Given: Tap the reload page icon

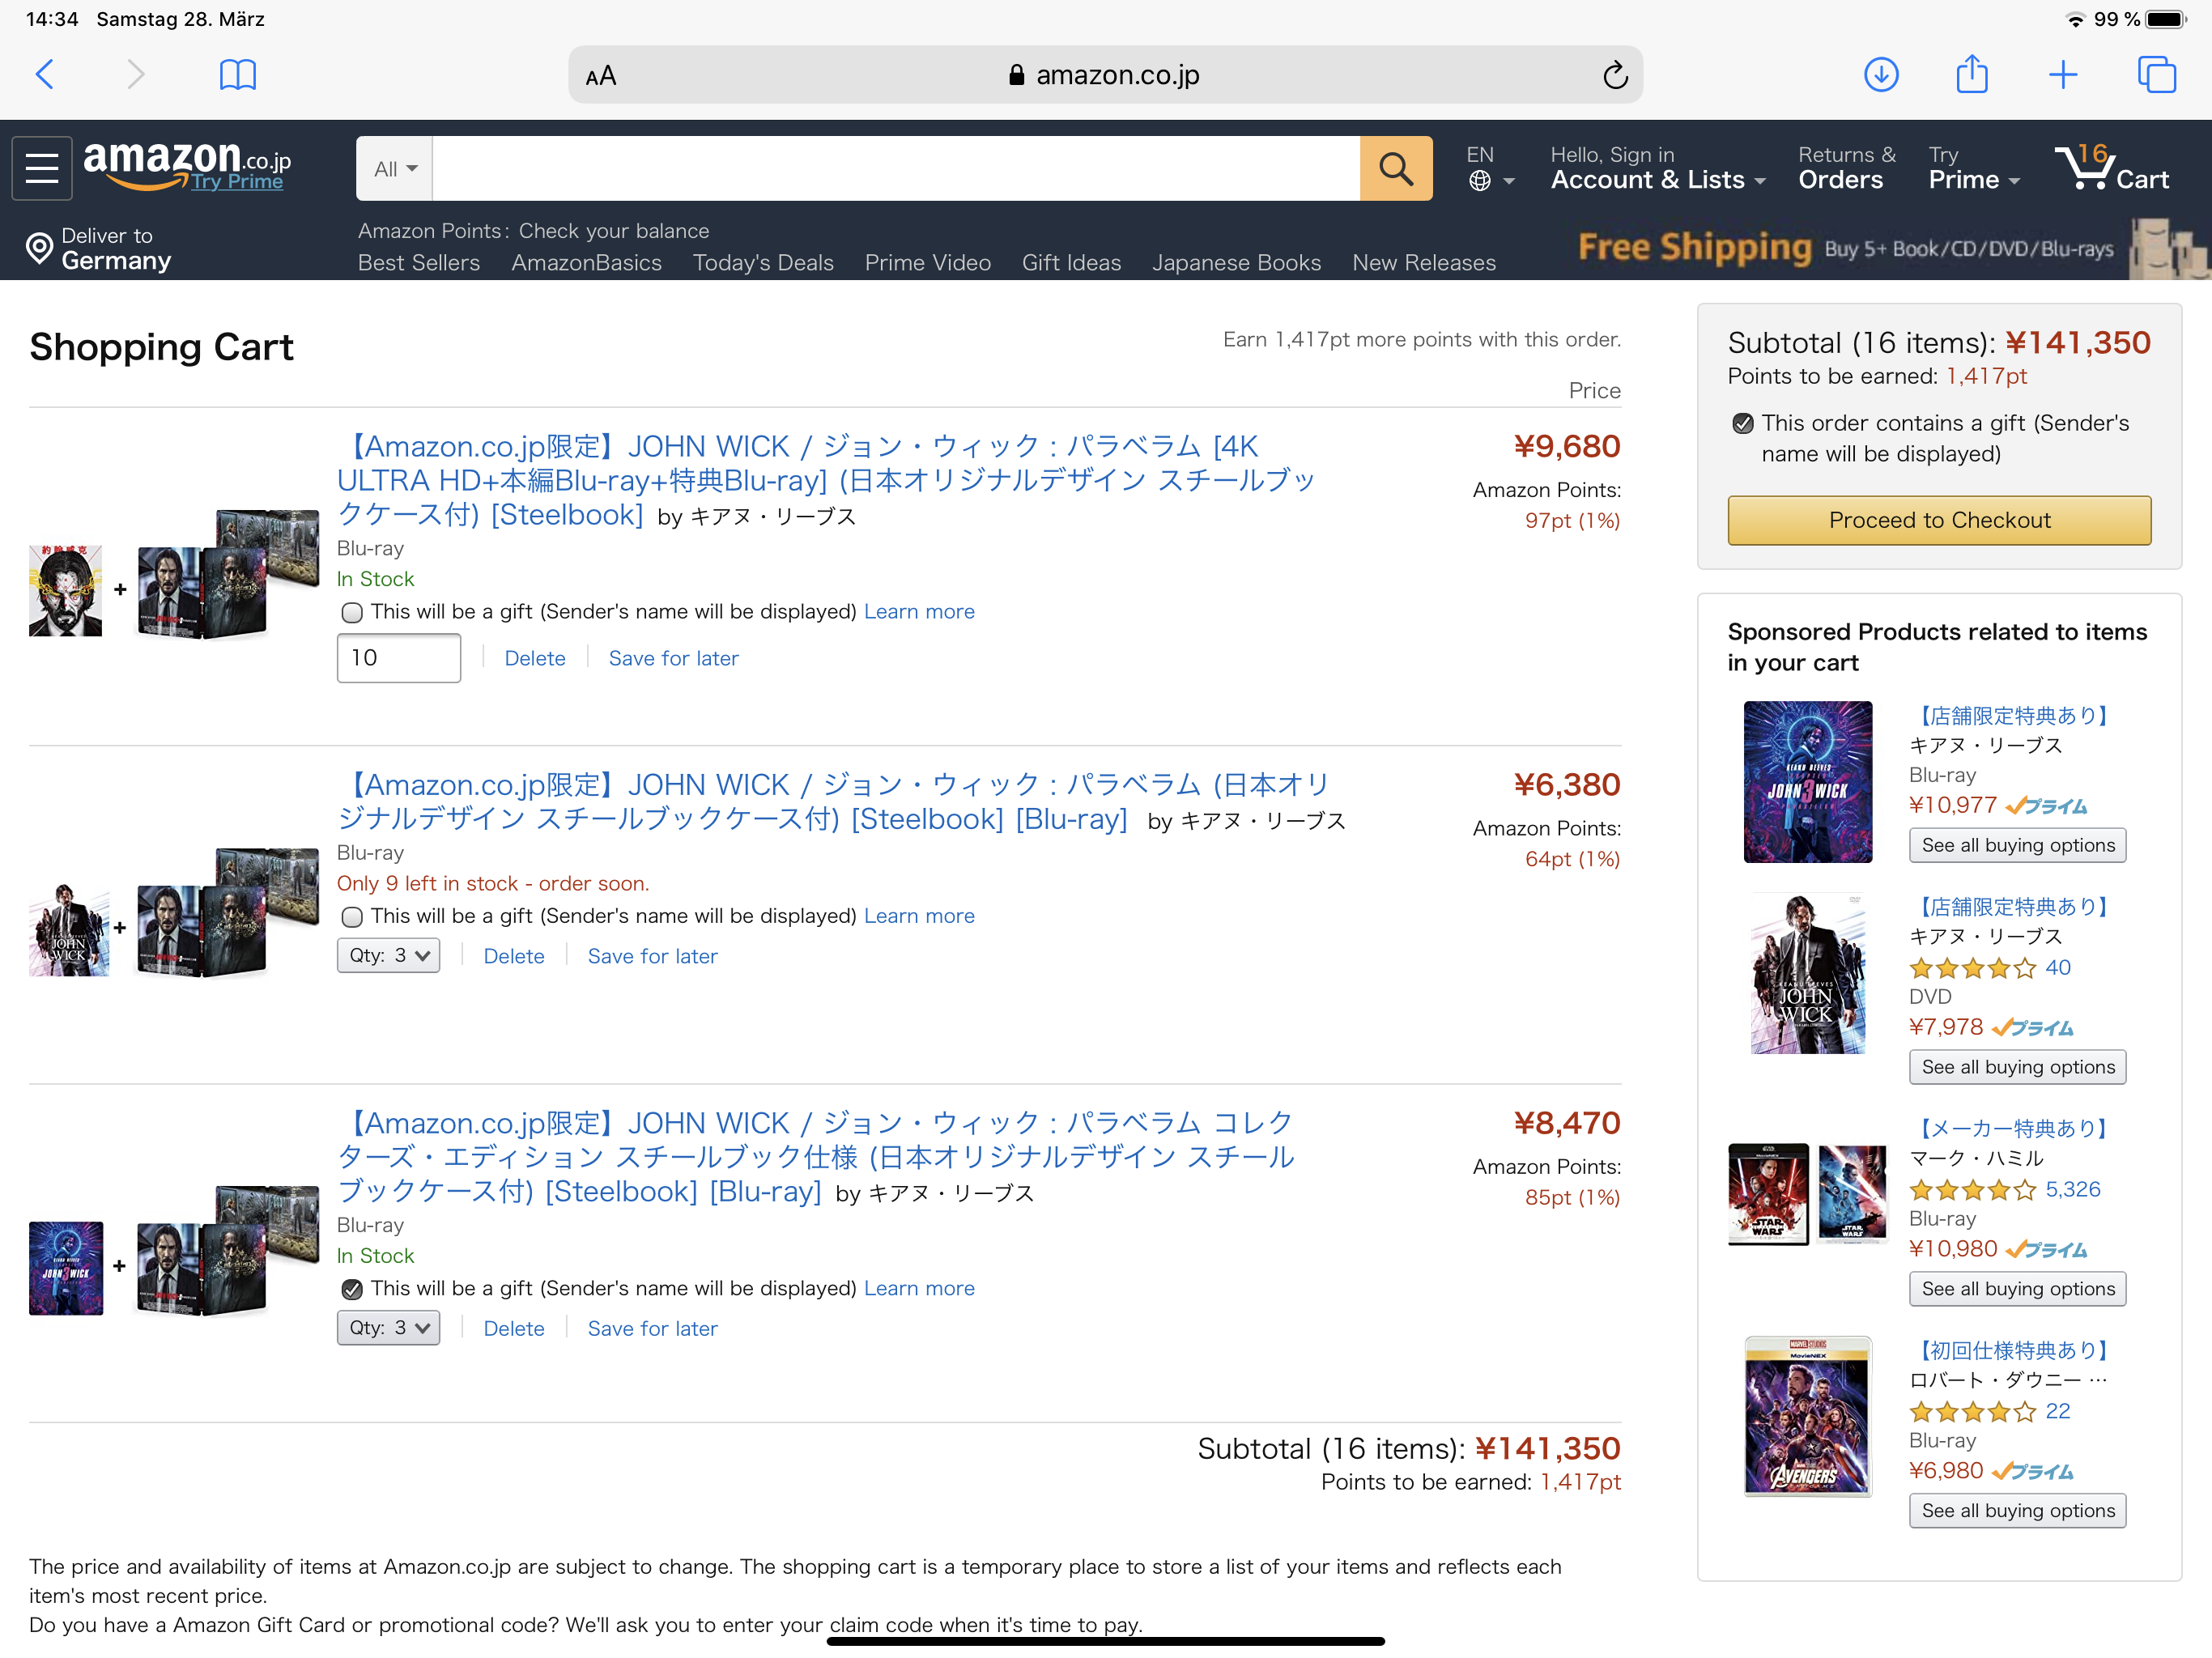Looking at the screenshot, I should click(x=1614, y=75).
